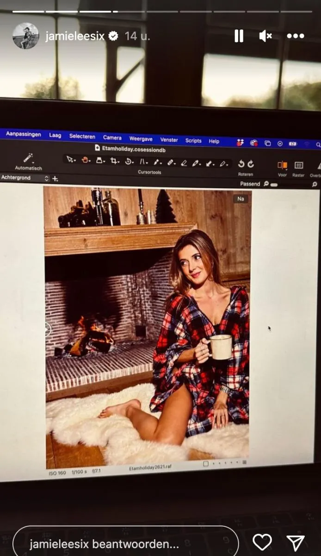Click the Passend zoom slider
Screen dimensions: 321x556
point(273,184)
